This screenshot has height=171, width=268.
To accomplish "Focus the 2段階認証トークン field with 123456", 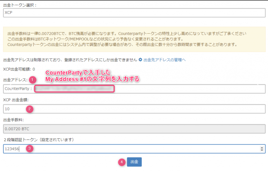I will (131, 149).
